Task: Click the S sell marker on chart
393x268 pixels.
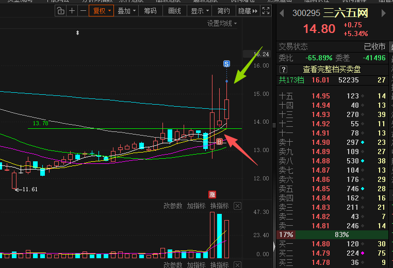Action: (x=226, y=64)
